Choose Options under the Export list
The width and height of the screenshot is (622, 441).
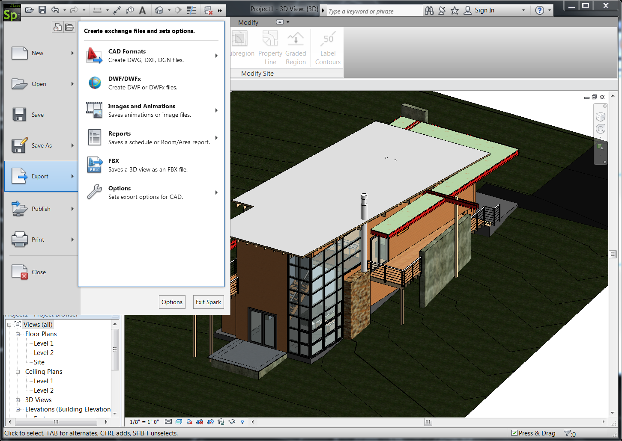(152, 192)
